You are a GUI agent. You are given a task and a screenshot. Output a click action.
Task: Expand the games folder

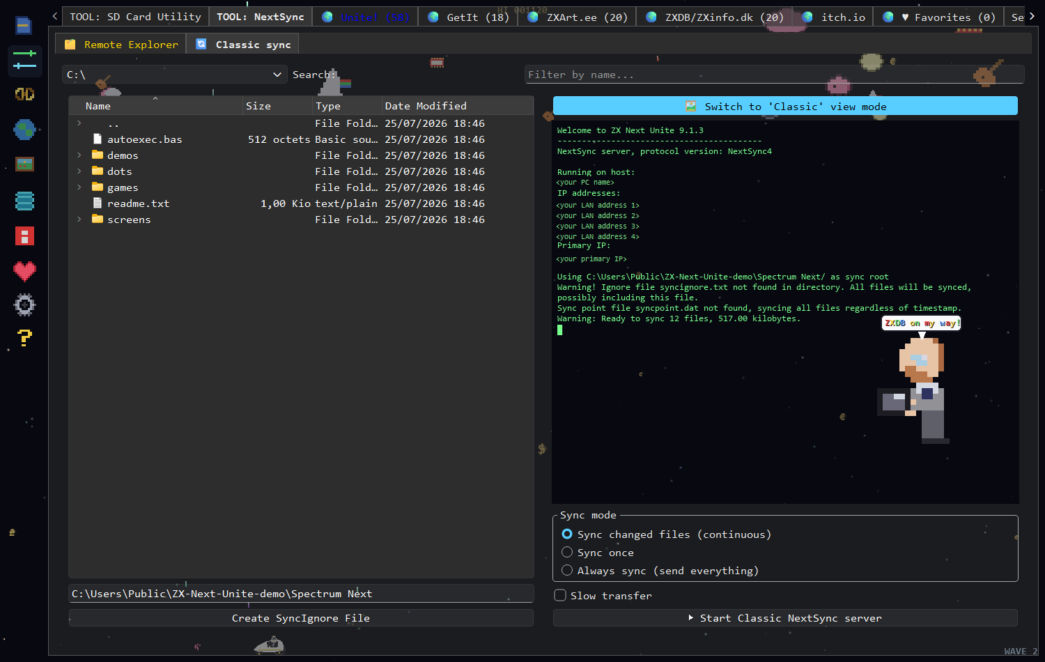[x=79, y=187]
